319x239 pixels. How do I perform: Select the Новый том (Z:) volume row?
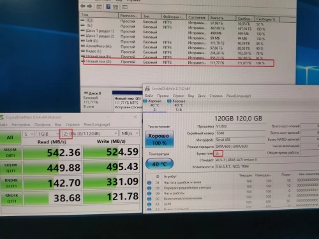point(178,62)
